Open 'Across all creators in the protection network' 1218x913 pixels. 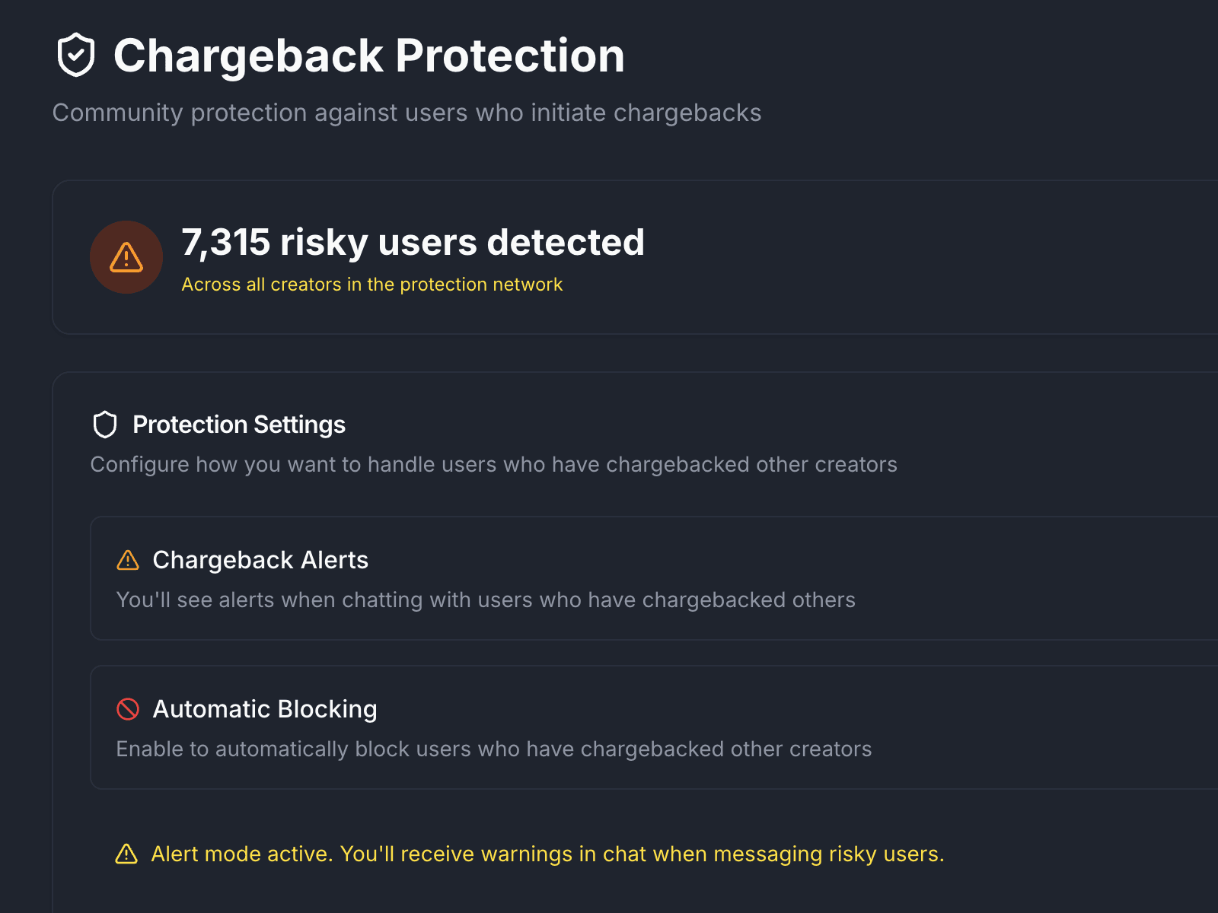(x=371, y=285)
